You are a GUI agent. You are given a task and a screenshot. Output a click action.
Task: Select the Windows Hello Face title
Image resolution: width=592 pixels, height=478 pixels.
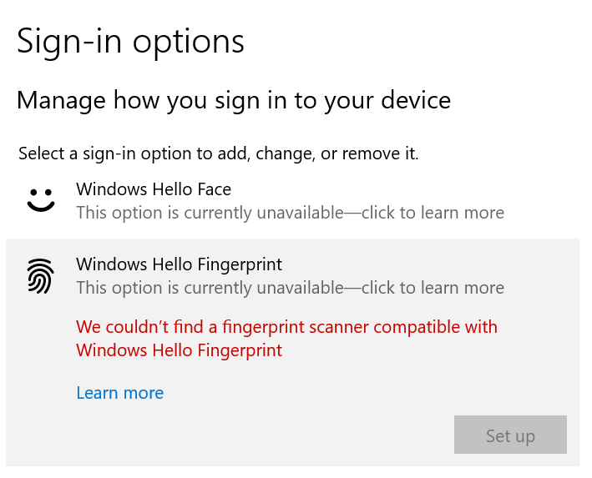tap(154, 189)
